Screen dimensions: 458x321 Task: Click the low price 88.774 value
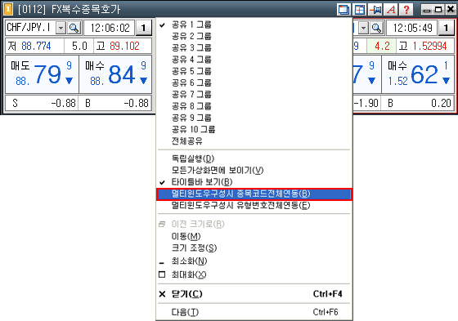pos(36,46)
